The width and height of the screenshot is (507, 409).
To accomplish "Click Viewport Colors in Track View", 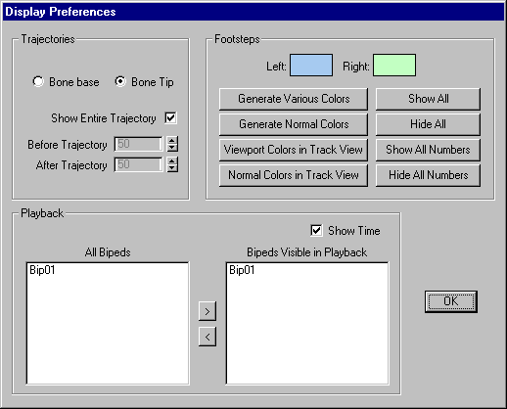I will pos(294,150).
